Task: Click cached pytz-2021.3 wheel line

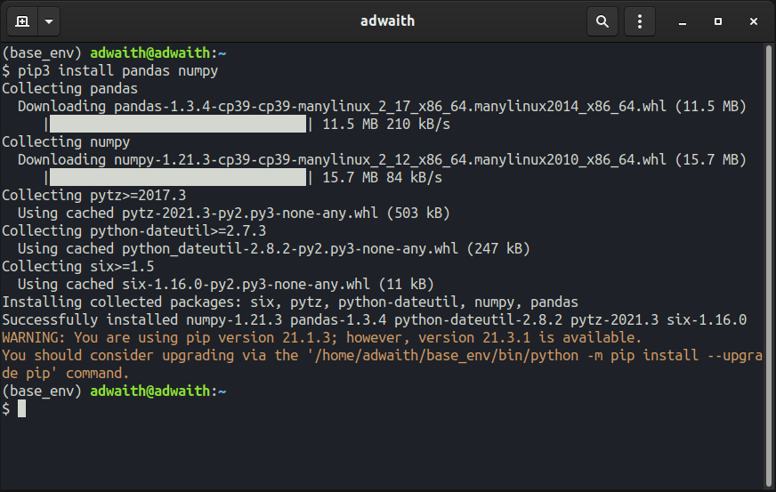Action: tap(233, 214)
